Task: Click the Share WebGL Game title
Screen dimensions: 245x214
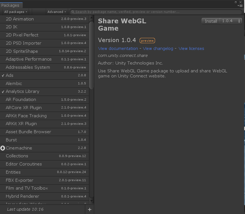Action: click(x=122, y=25)
